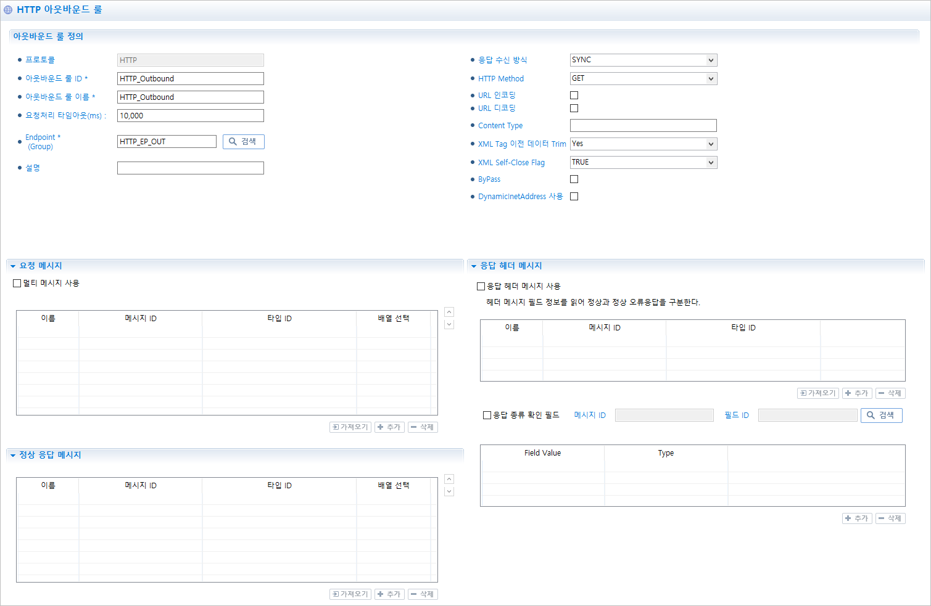The height and width of the screenshot is (606, 931).
Task: Move request message row down with arrow
Action: click(449, 324)
